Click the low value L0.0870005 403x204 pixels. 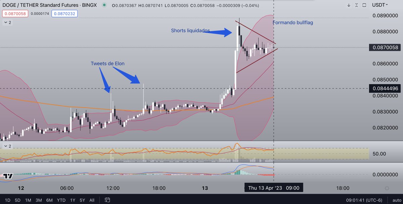(x=176, y=5)
